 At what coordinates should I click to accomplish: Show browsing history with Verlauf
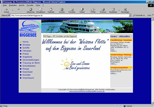82,10
